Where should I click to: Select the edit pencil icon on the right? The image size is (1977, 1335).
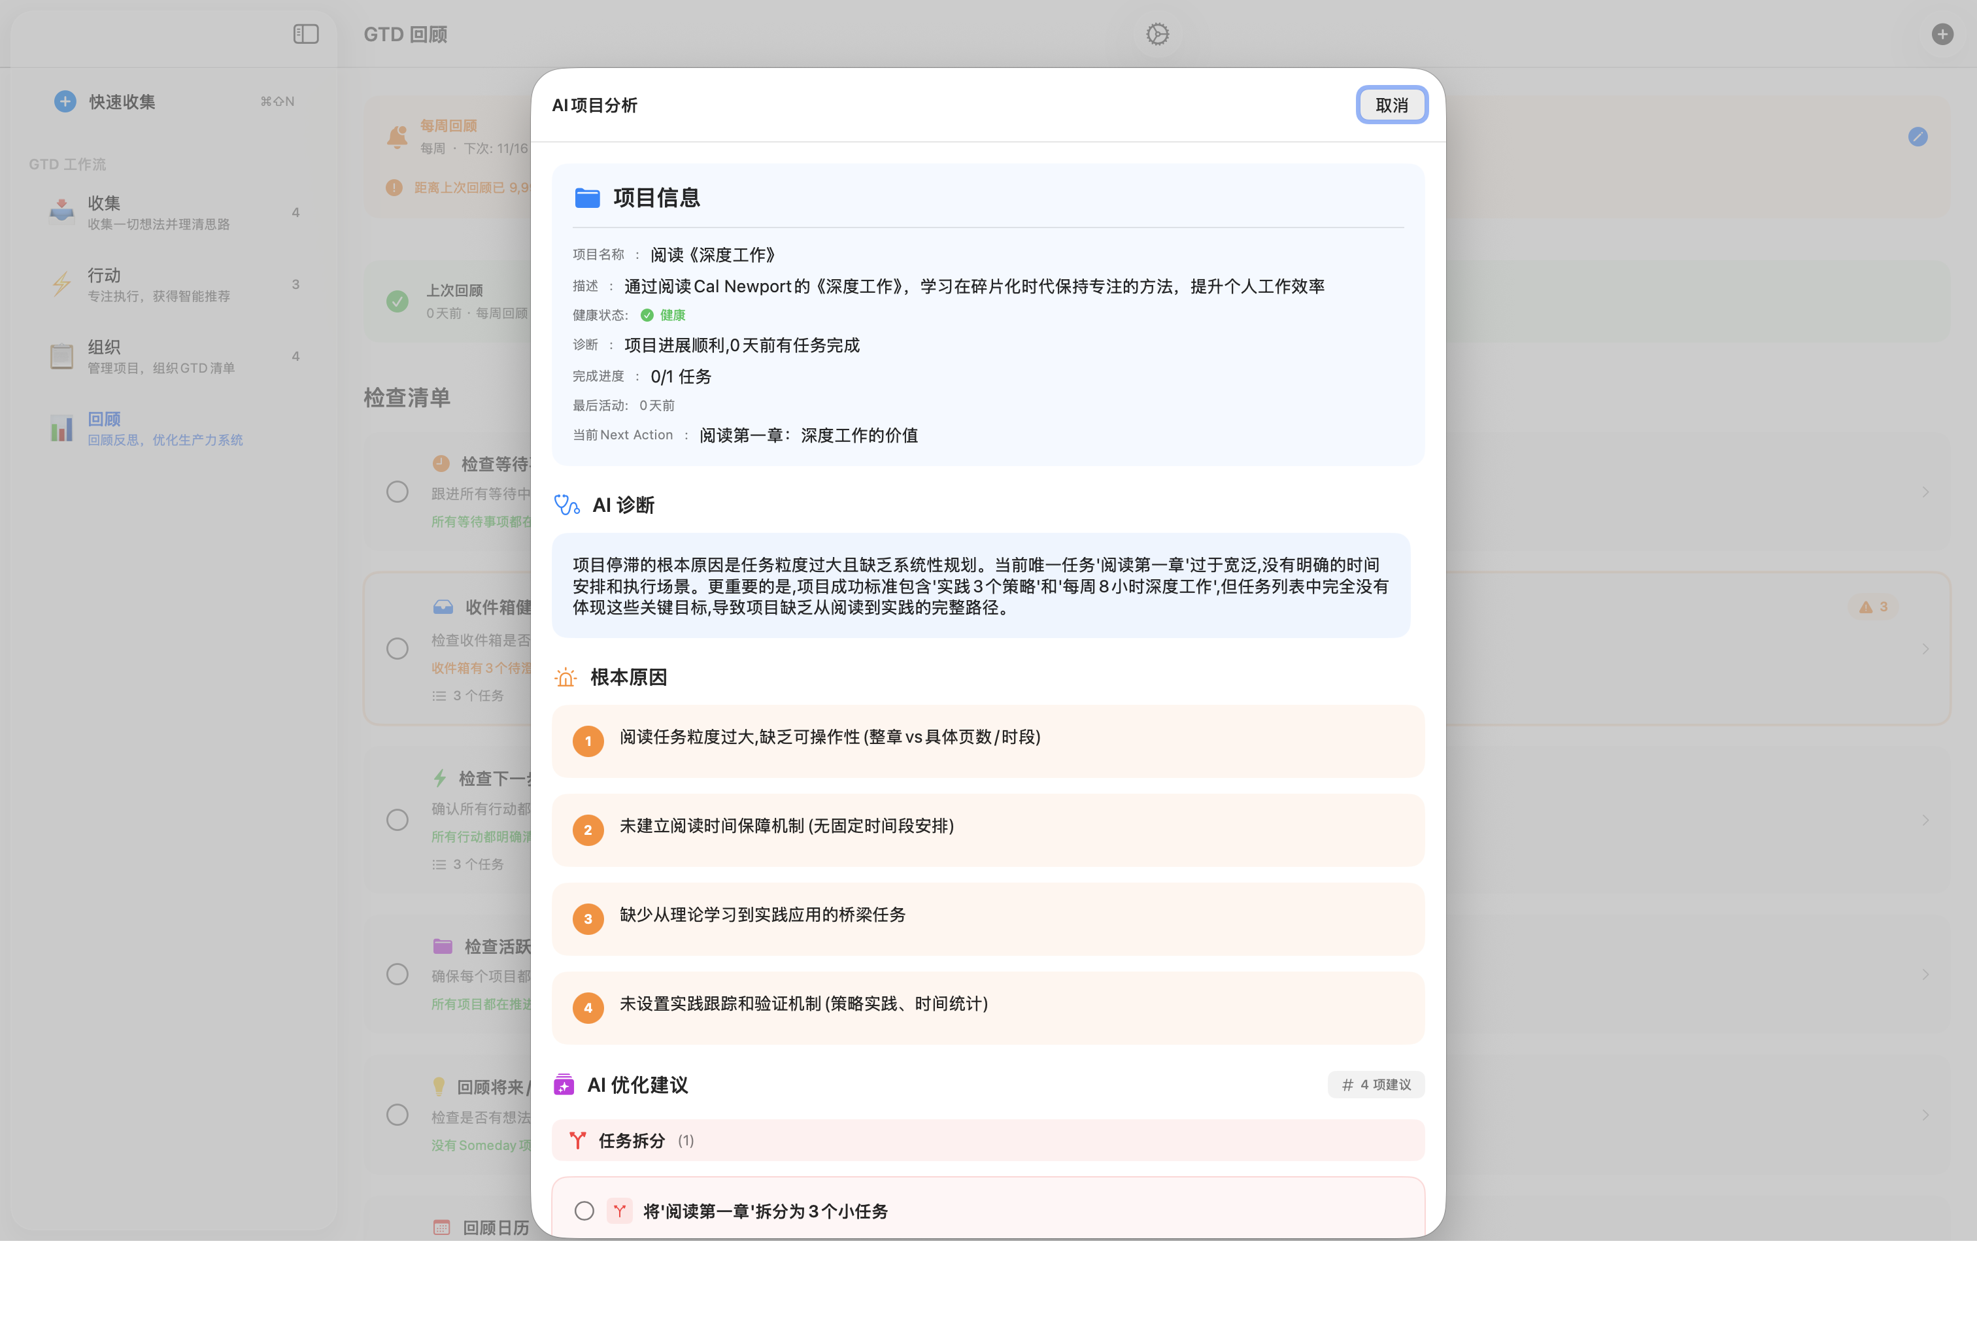click(x=1918, y=136)
